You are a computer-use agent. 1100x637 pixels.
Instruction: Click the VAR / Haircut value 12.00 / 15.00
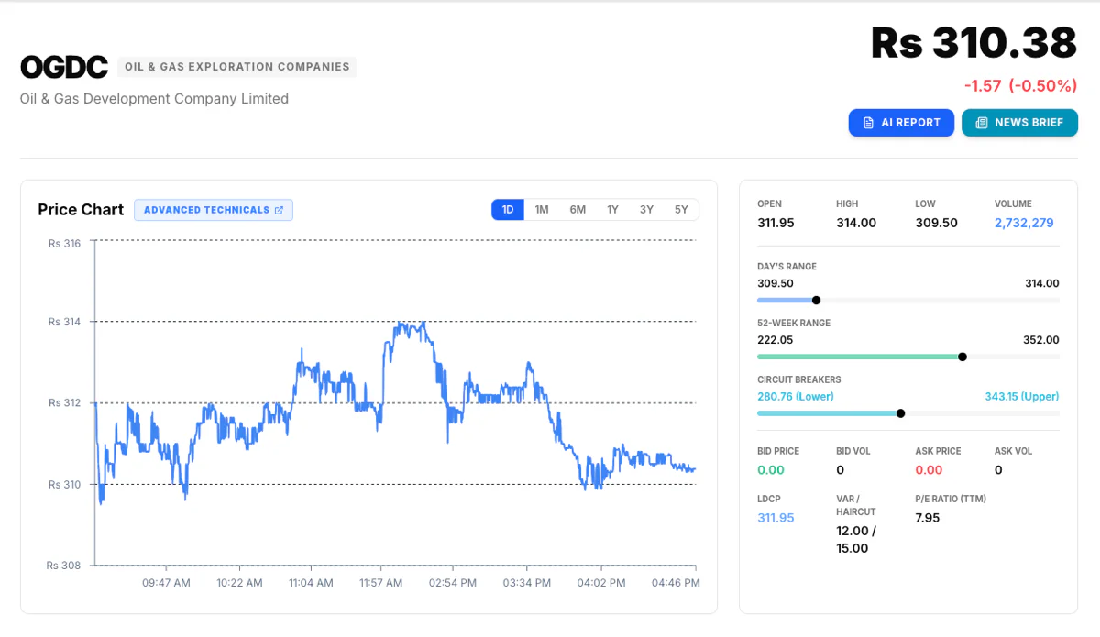click(x=856, y=540)
